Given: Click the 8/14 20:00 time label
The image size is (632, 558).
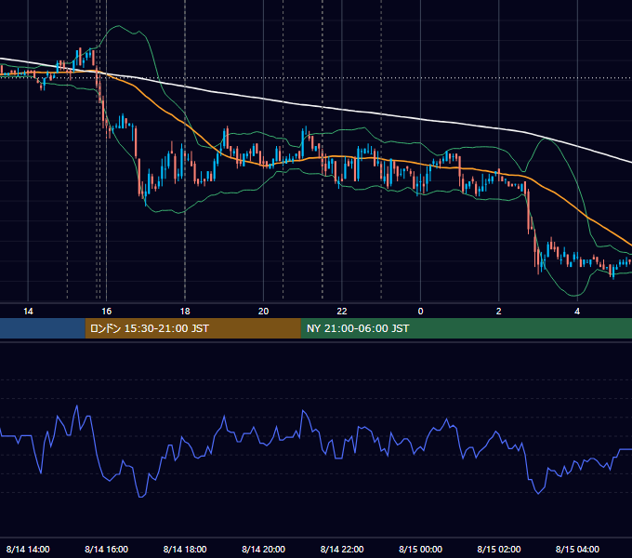Looking at the screenshot, I should click(263, 549).
